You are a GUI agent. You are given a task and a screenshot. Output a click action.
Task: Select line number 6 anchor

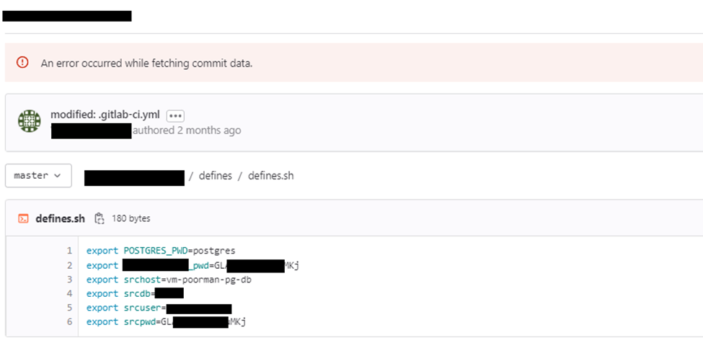(69, 321)
